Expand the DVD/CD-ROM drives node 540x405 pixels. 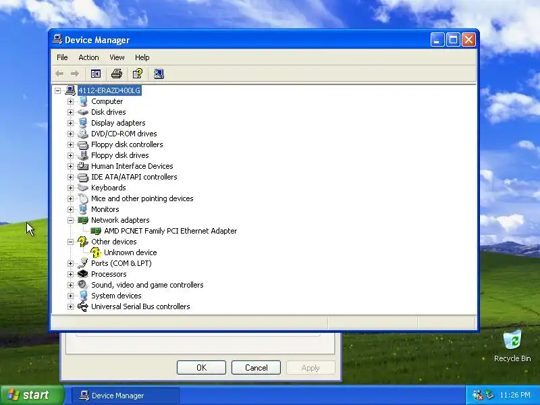[x=71, y=134]
